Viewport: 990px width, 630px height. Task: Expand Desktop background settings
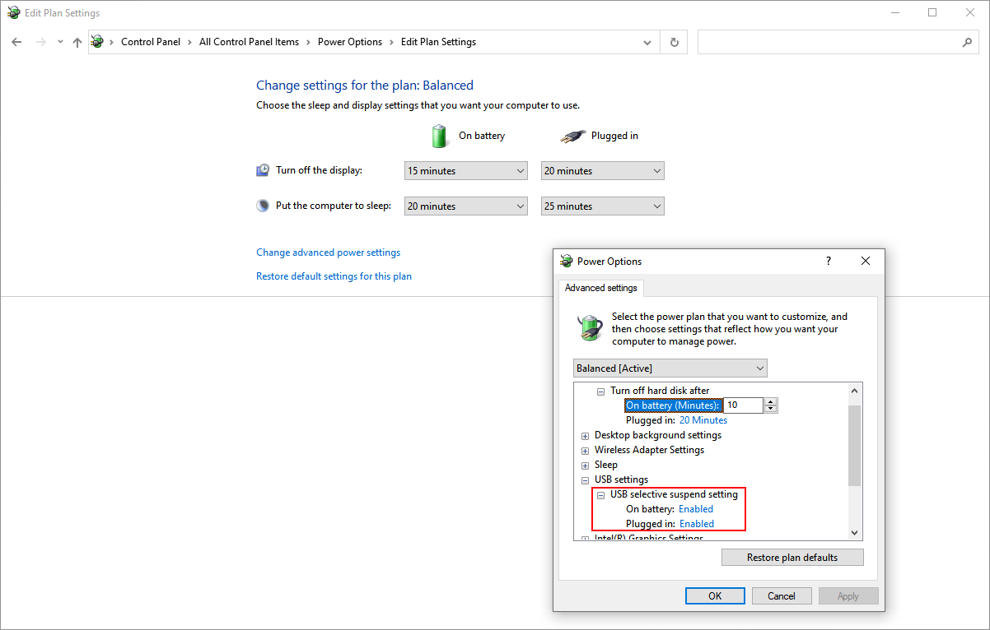(585, 435)
